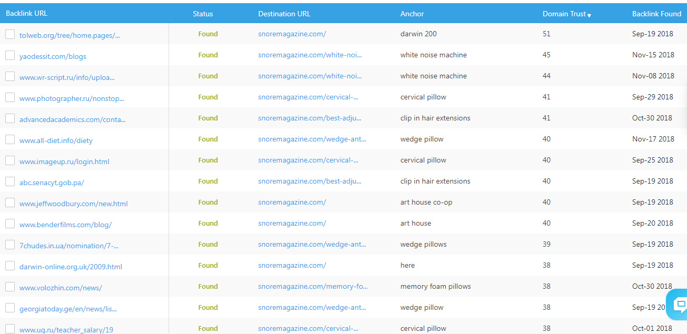Select checkbox next to www.benderfilms.com/blog/

pos(10,224)
